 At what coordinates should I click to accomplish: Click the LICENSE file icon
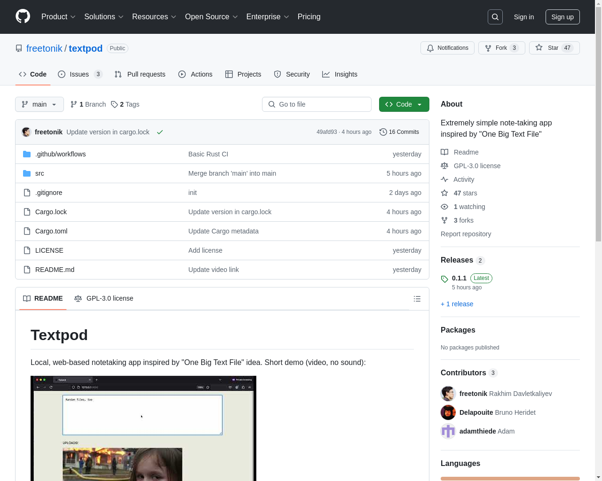27,250
